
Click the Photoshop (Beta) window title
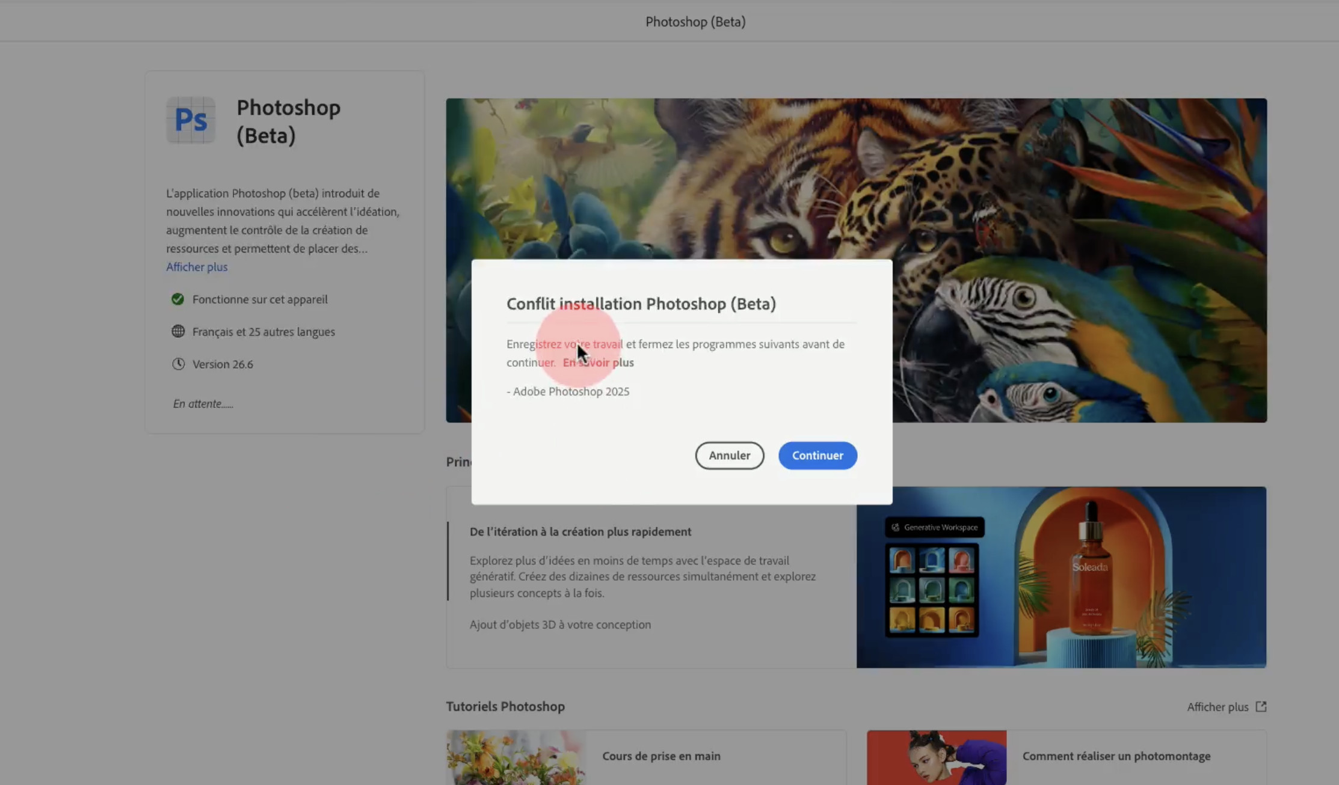tap(695, 22)
